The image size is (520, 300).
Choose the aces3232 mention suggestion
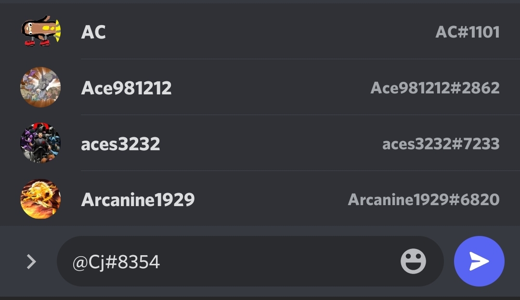pyautogui.click(x=260, y=143)
